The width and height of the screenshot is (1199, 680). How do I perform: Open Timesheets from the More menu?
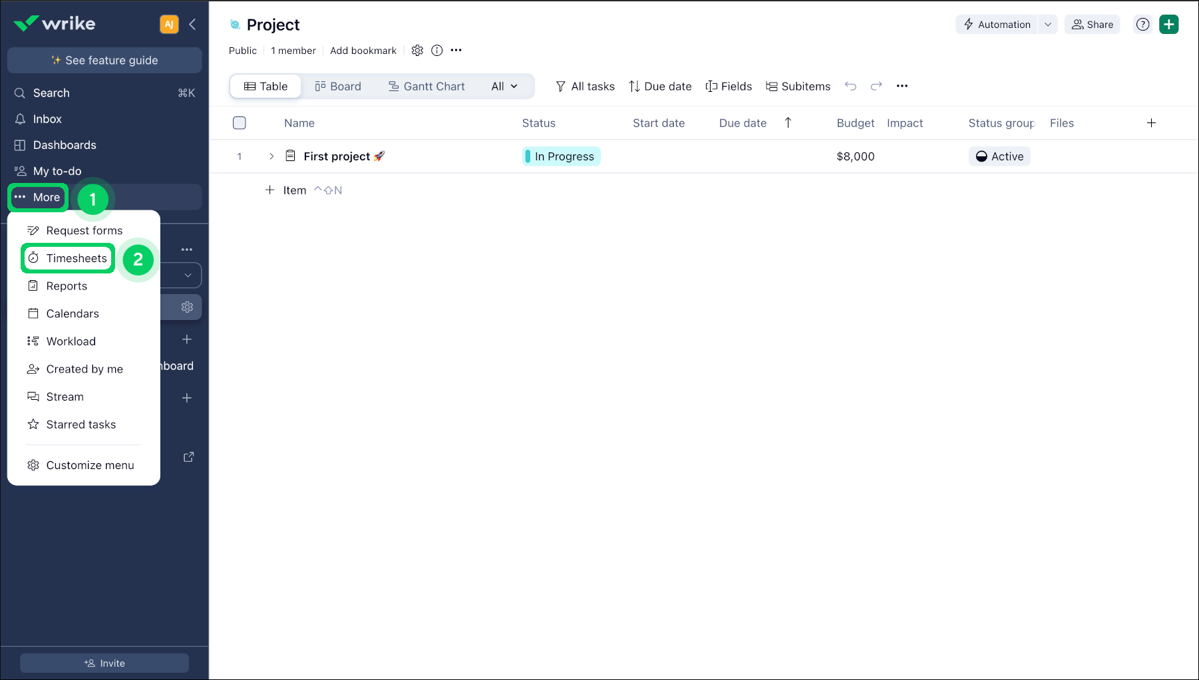(67, 258)
